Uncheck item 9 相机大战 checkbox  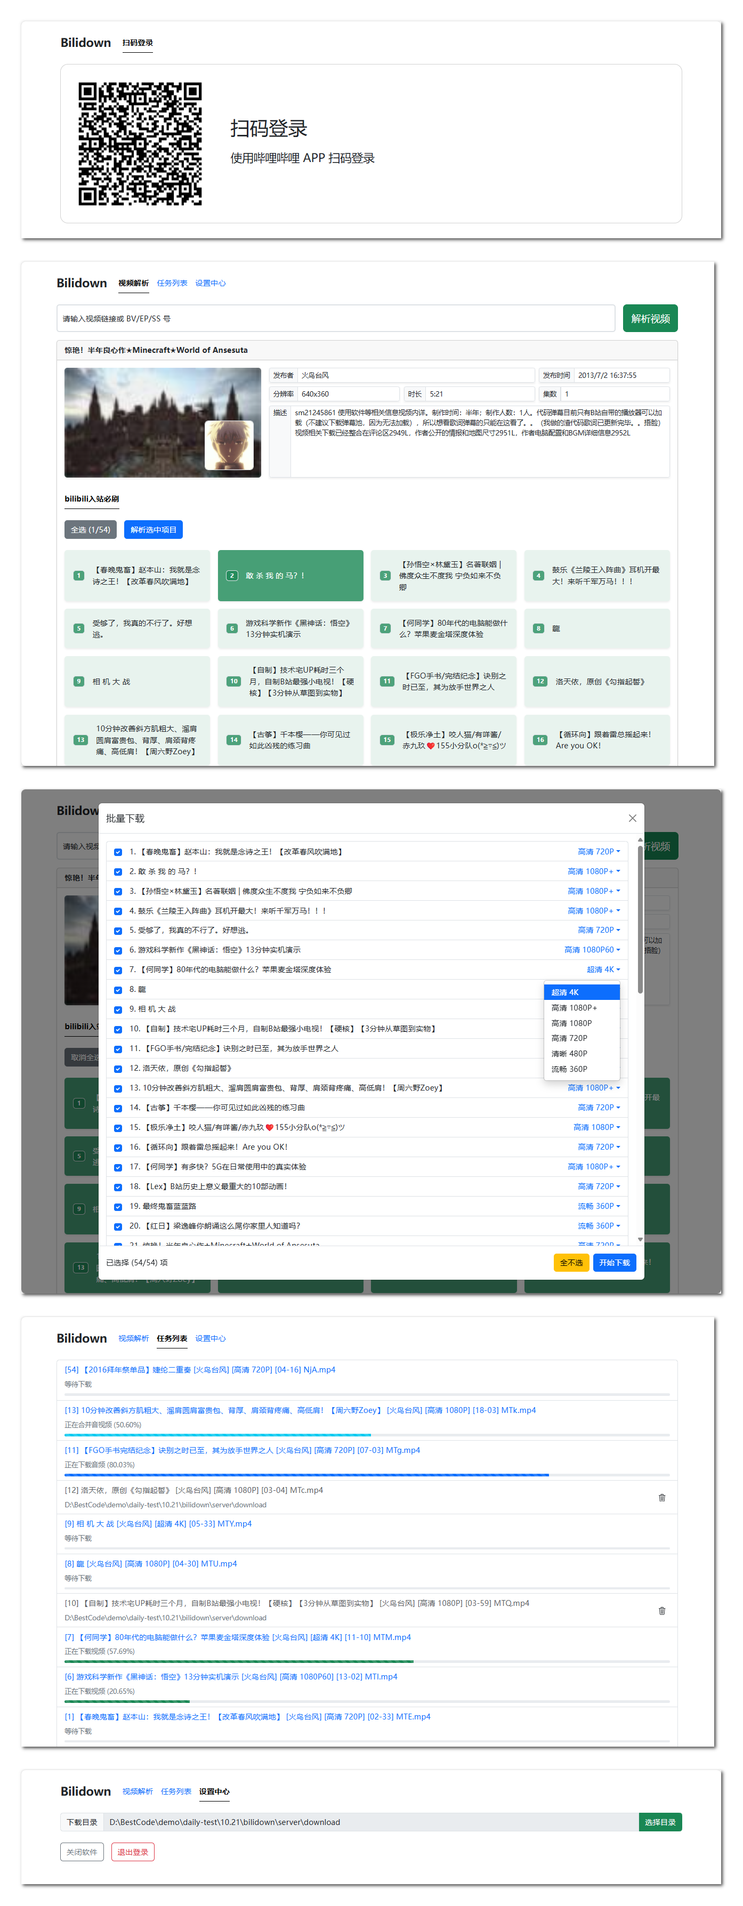point(118,1009)
